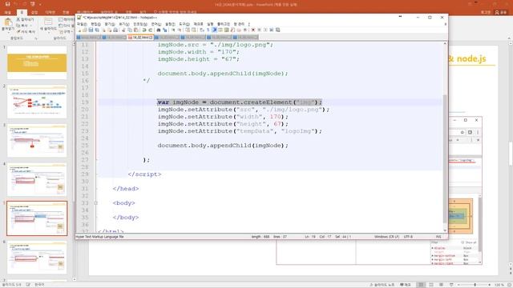This screenshot has width=513, height=288.
Task: Open the File (파일) menu in Notepad++
Action: [x=82, y=24]
